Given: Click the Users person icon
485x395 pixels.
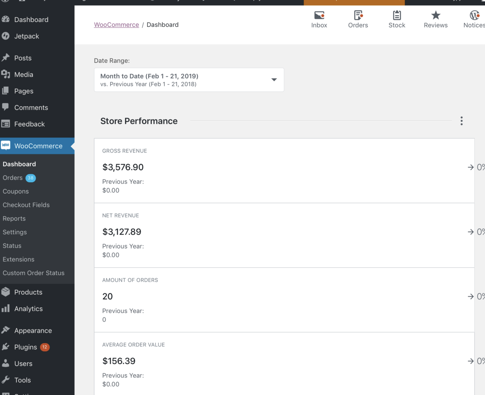Looking at the screenshot, I should coord(6,363).
